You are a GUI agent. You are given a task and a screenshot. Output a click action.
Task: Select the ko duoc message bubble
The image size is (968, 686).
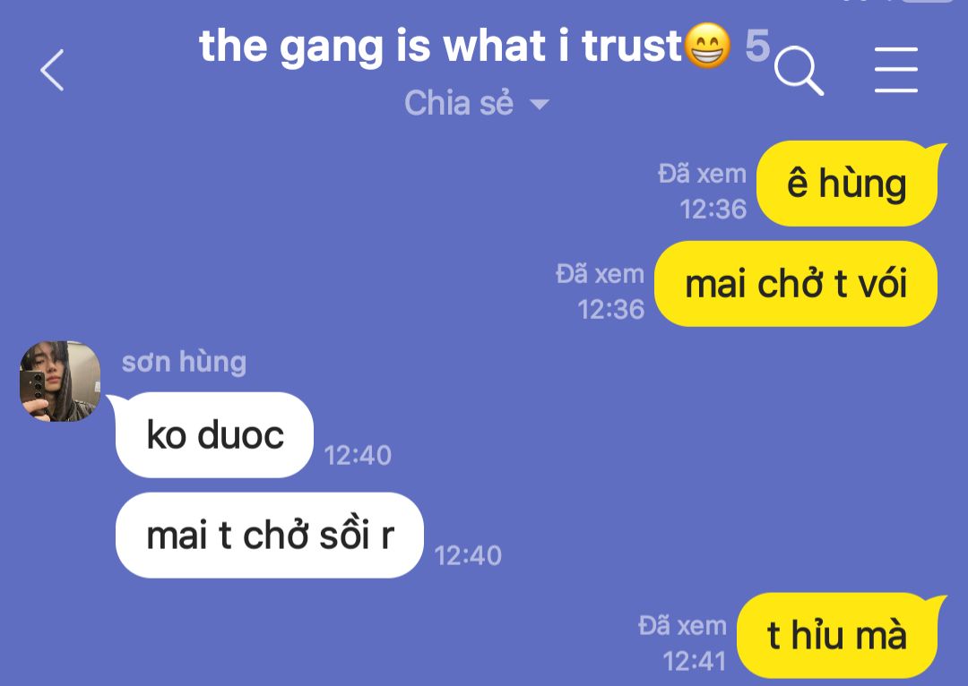click(214, 435)
